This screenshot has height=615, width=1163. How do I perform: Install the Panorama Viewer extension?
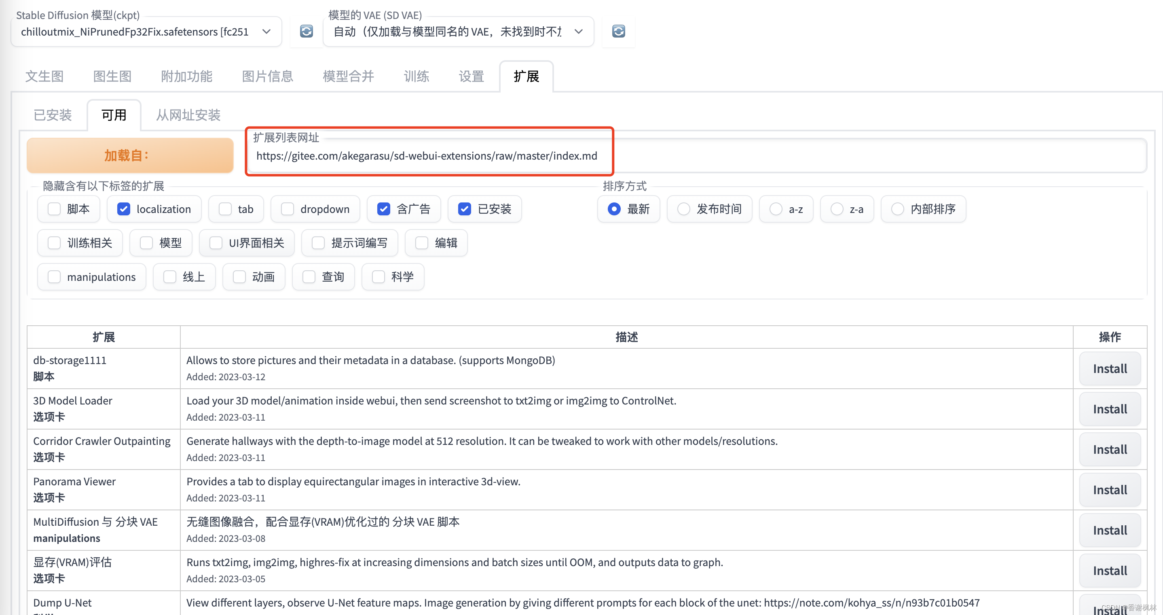(1109, 490)
